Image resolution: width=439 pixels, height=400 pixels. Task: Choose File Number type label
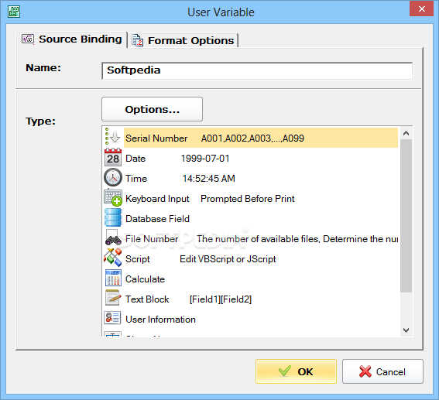coord(152,239)
